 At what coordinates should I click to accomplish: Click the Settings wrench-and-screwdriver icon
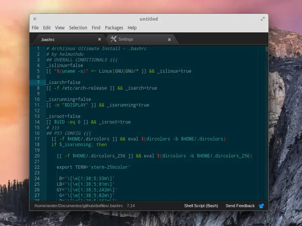pyautogui.click(x=114, y=39)
